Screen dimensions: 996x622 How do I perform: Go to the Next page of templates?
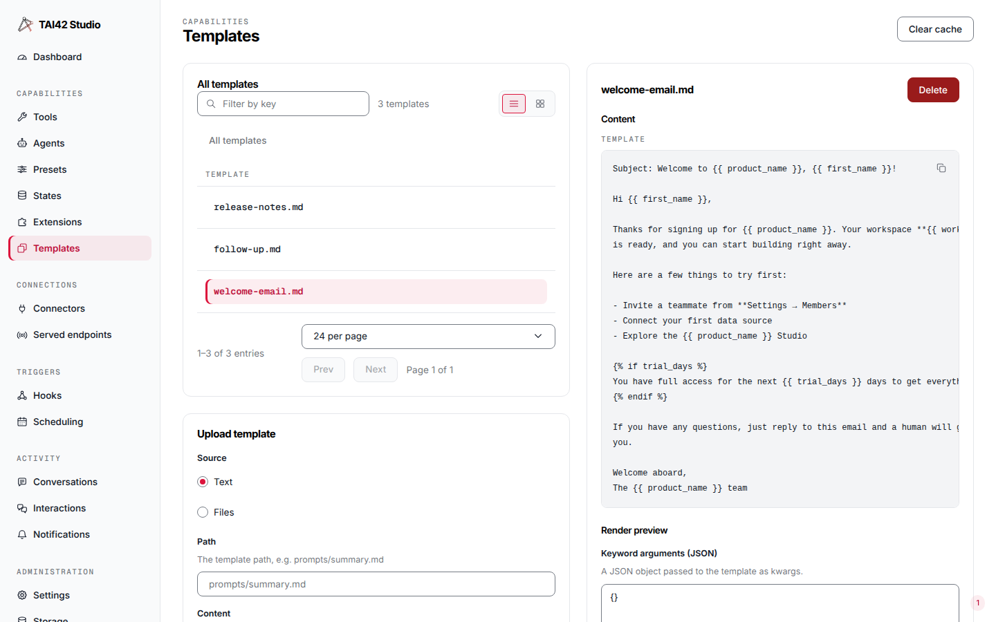point(376,370)
